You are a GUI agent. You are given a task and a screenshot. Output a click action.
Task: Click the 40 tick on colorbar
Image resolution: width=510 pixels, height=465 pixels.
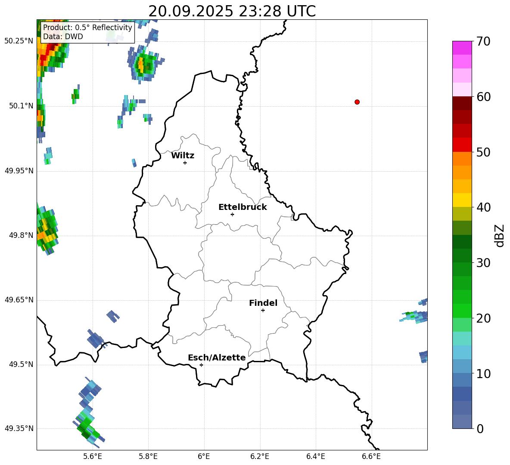click(483, 207)
